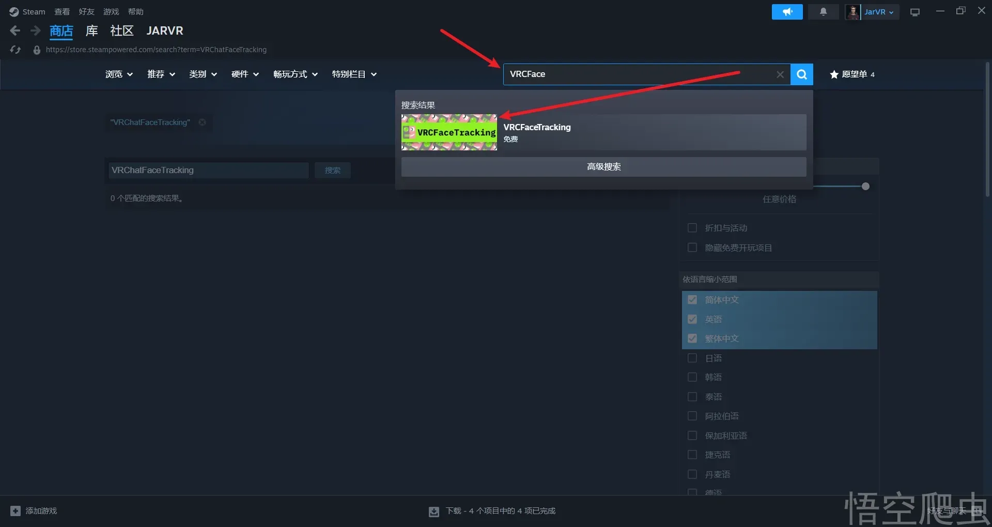992x527 pixels.
Task: Open the JARVR profile tab
Action: [x=165, y=31]
